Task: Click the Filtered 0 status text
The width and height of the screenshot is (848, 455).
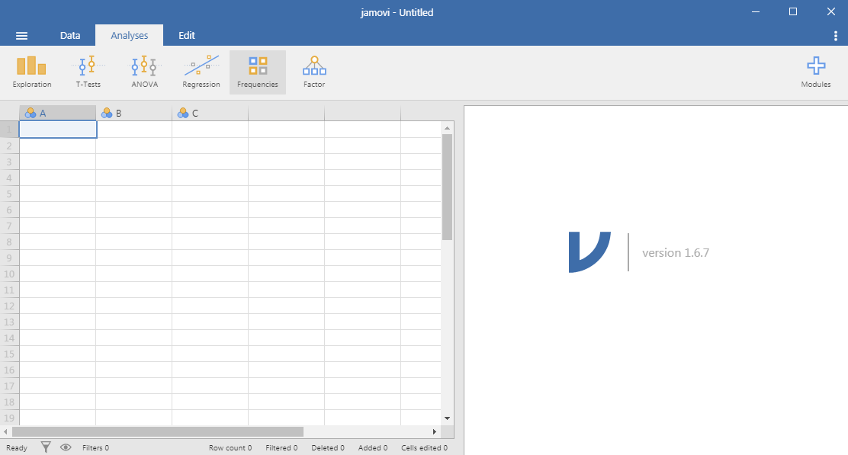Action: [281, 448]
